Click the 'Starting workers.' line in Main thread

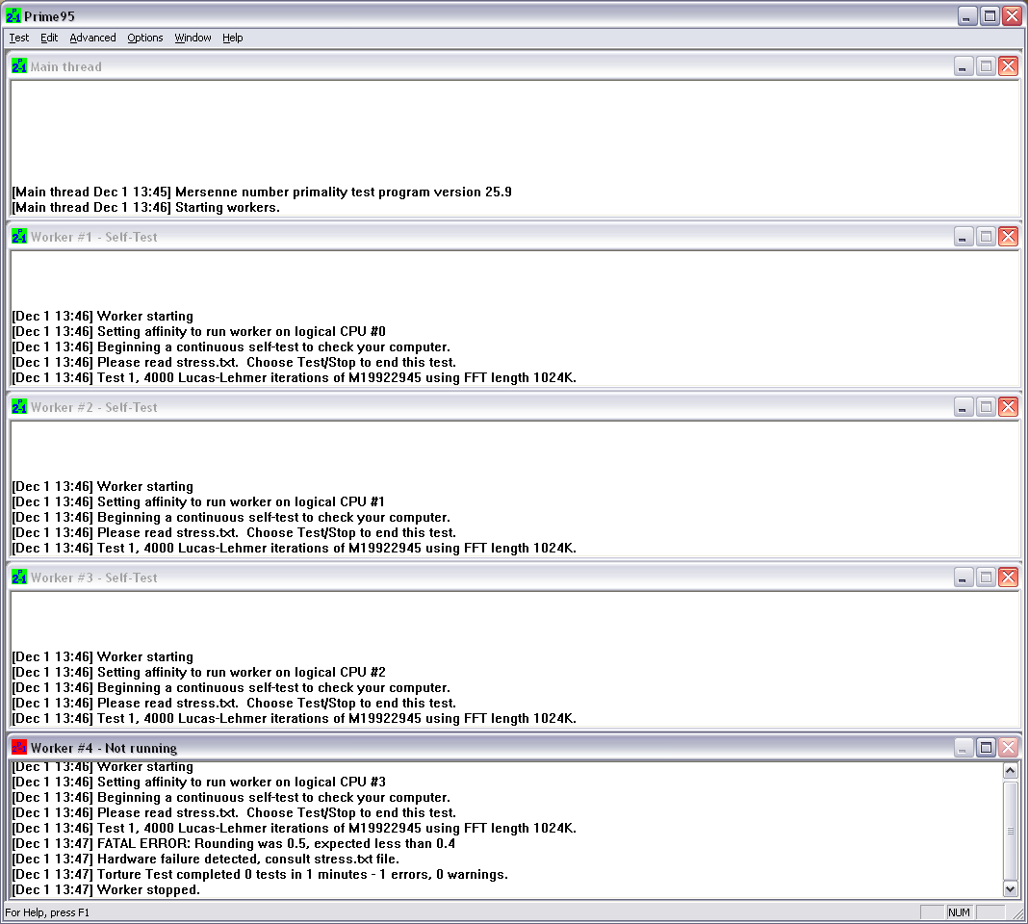(146, 207)
